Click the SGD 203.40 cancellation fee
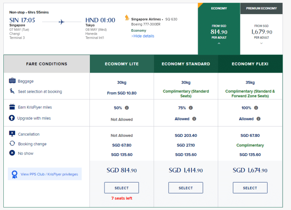291x210 pixels. 186,136
